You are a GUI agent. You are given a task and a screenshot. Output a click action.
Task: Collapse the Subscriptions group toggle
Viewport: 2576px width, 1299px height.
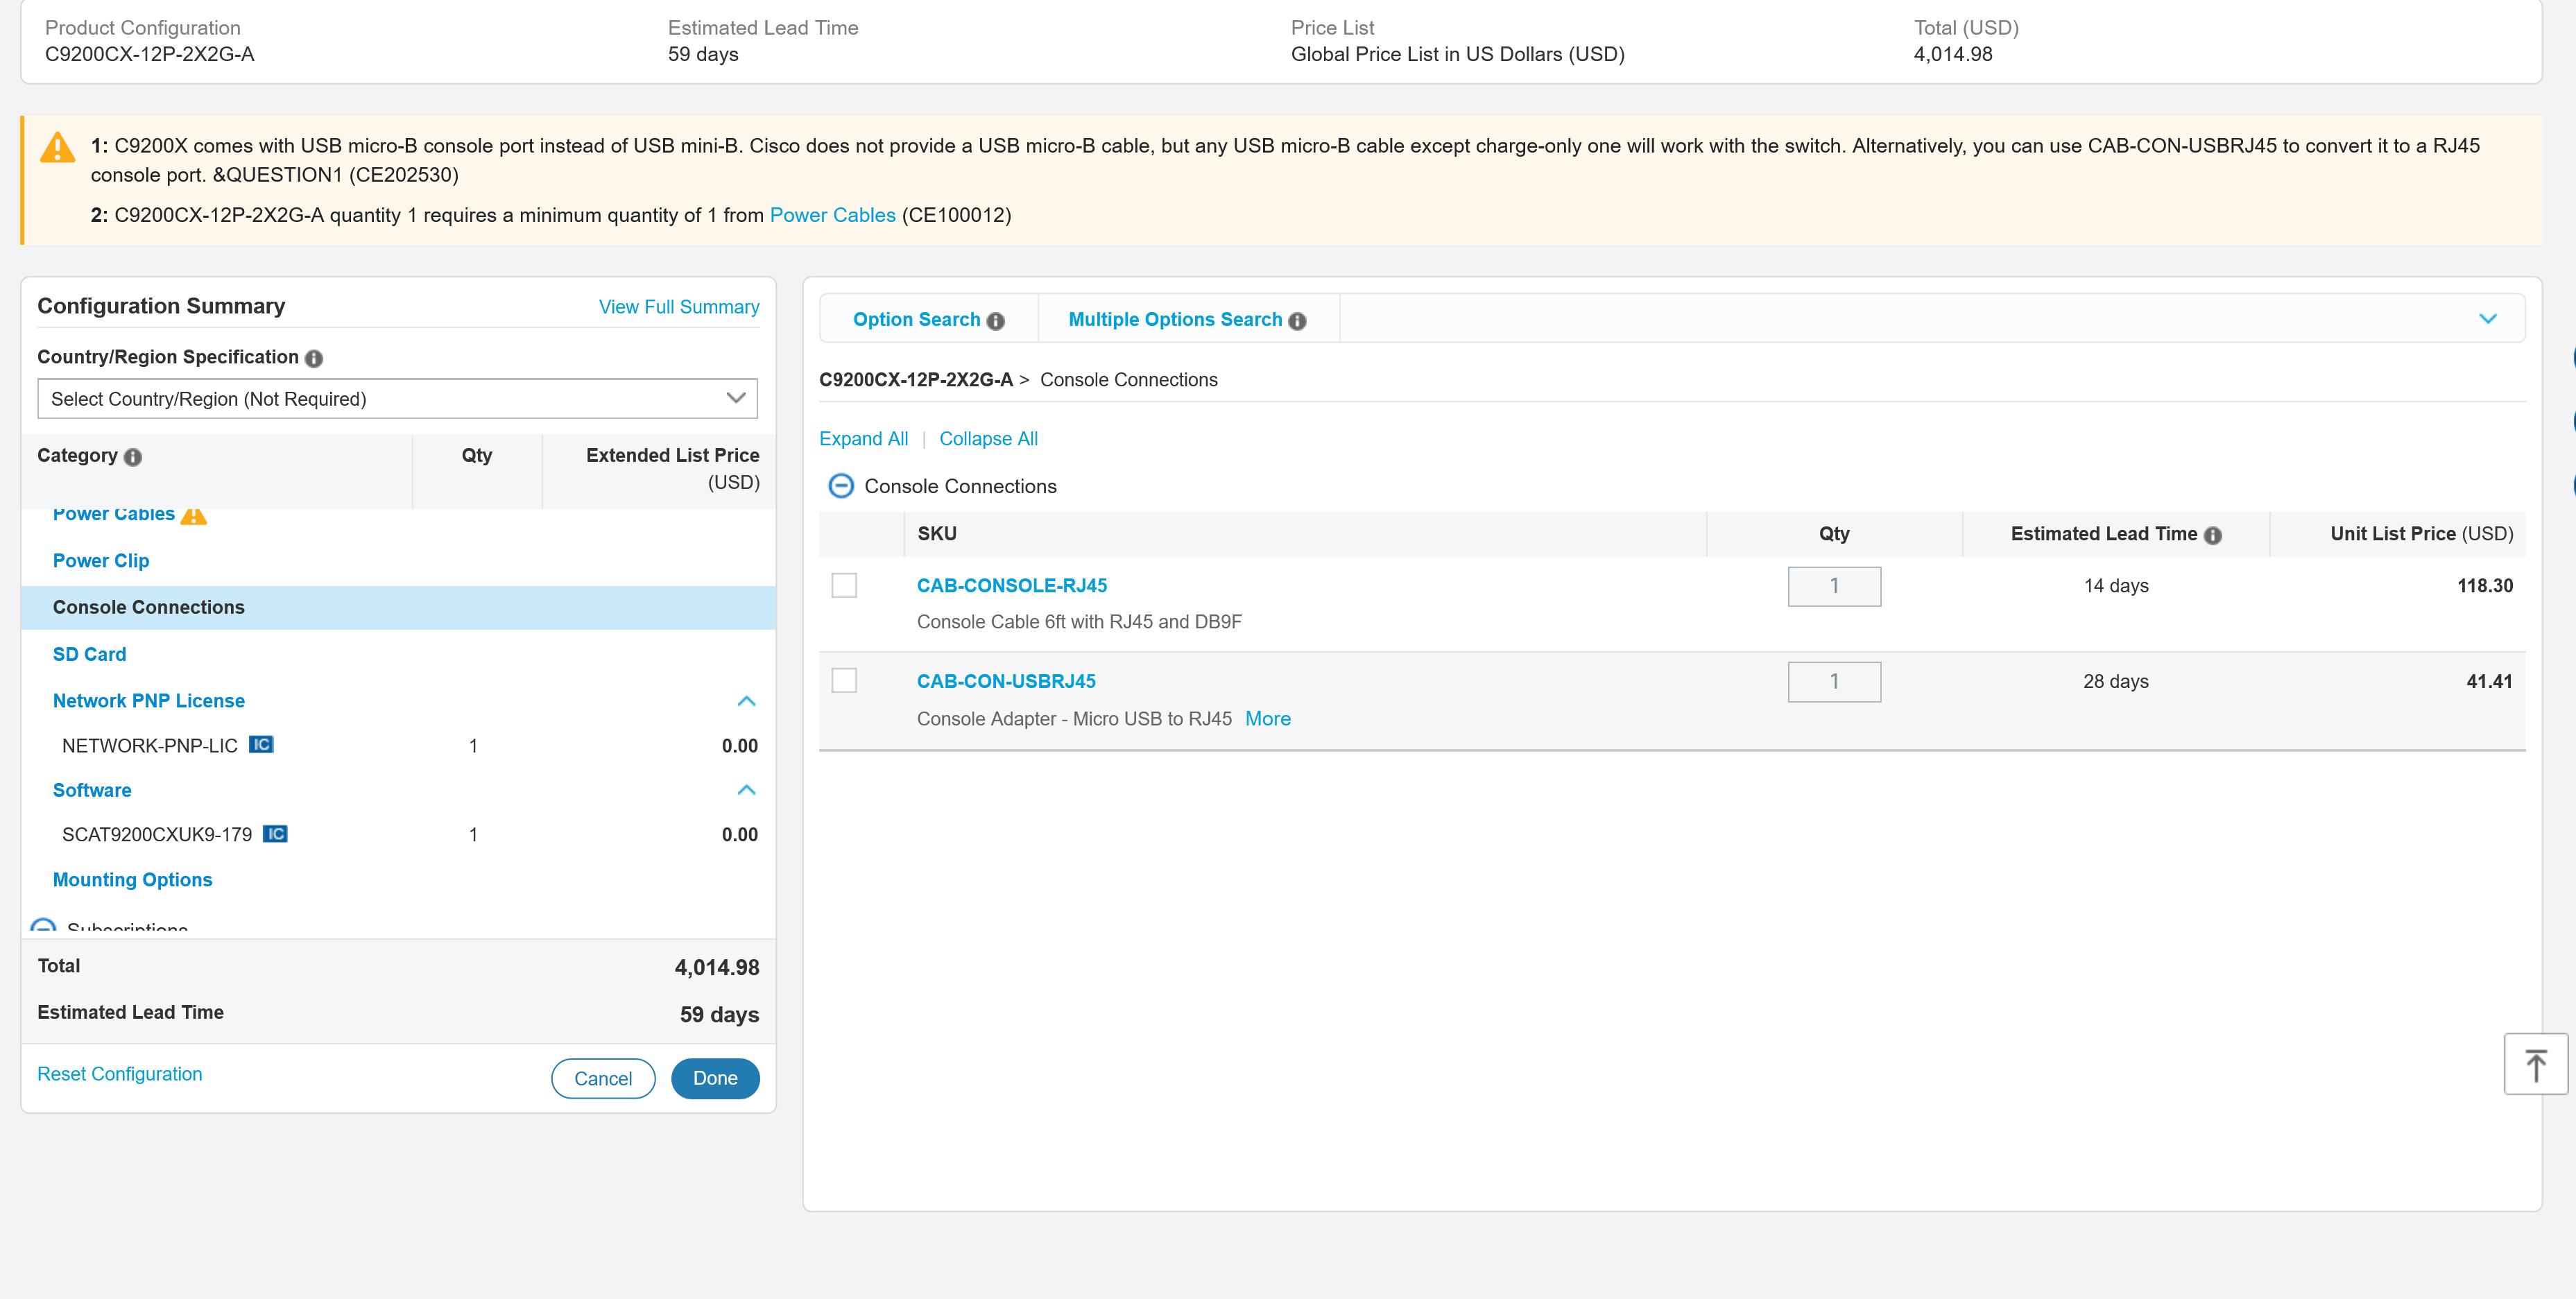coord(43,926)
